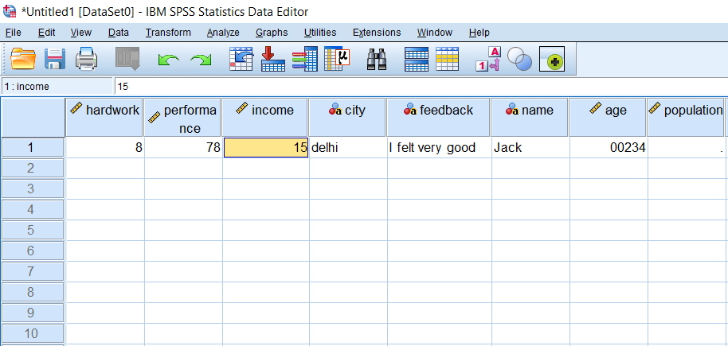Screen dimensions: 728x346
Task: Split file icon
Action: coord(417,59)
